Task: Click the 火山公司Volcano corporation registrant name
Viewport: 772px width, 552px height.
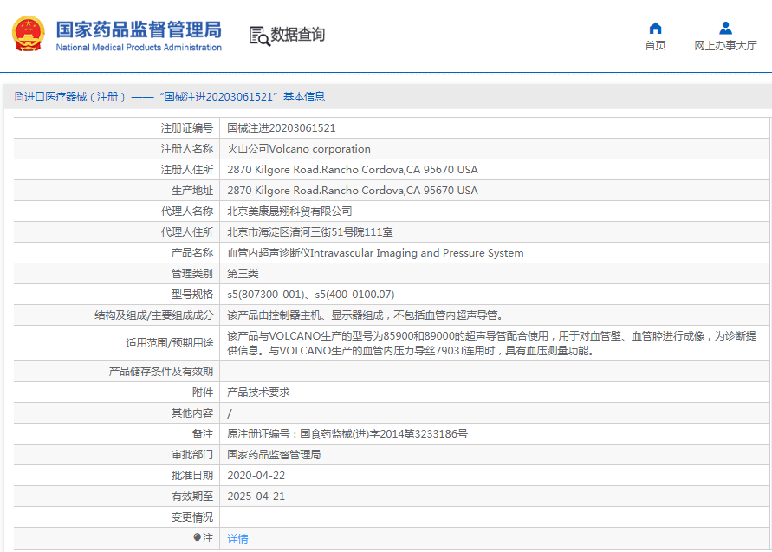Action: [x=299, y=149]
